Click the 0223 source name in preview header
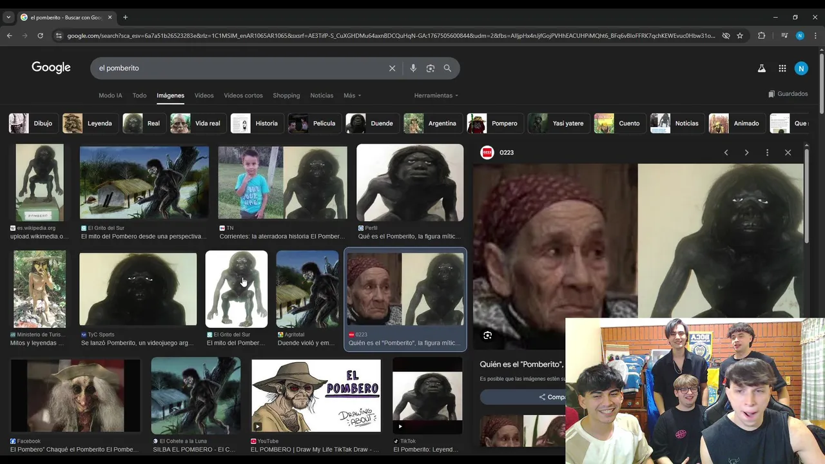 (507, 153)
